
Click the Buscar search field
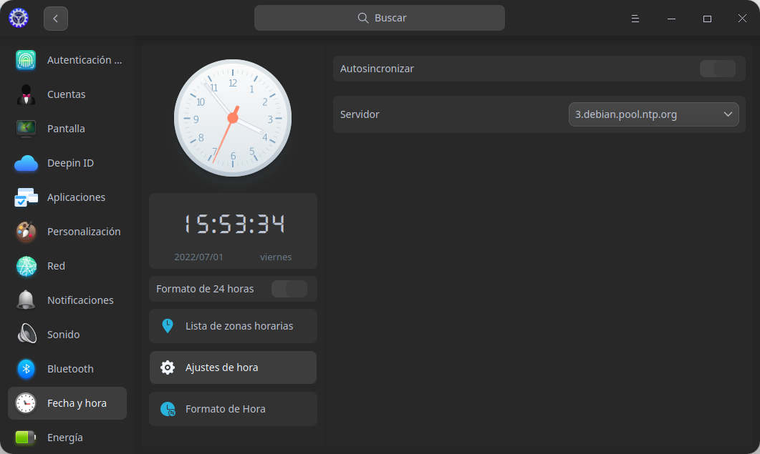pyautogui.click(x=380, y=18)
